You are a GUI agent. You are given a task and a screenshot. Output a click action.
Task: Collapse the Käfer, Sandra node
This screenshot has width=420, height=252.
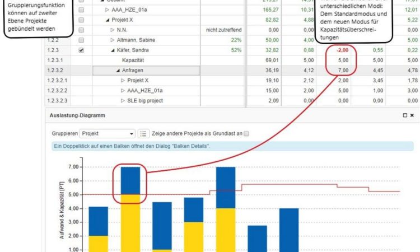[x=113, y=50]
